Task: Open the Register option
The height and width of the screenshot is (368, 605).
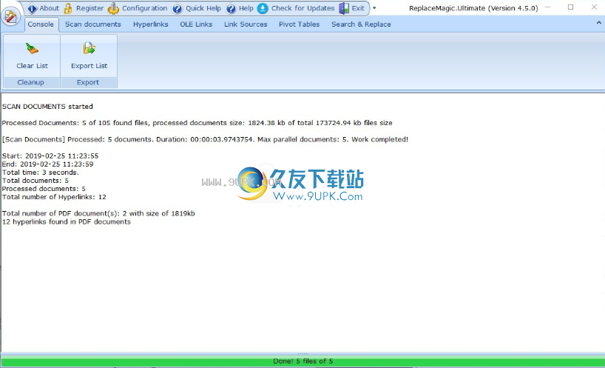Action: pyautogui.click(x=84, y=8)
